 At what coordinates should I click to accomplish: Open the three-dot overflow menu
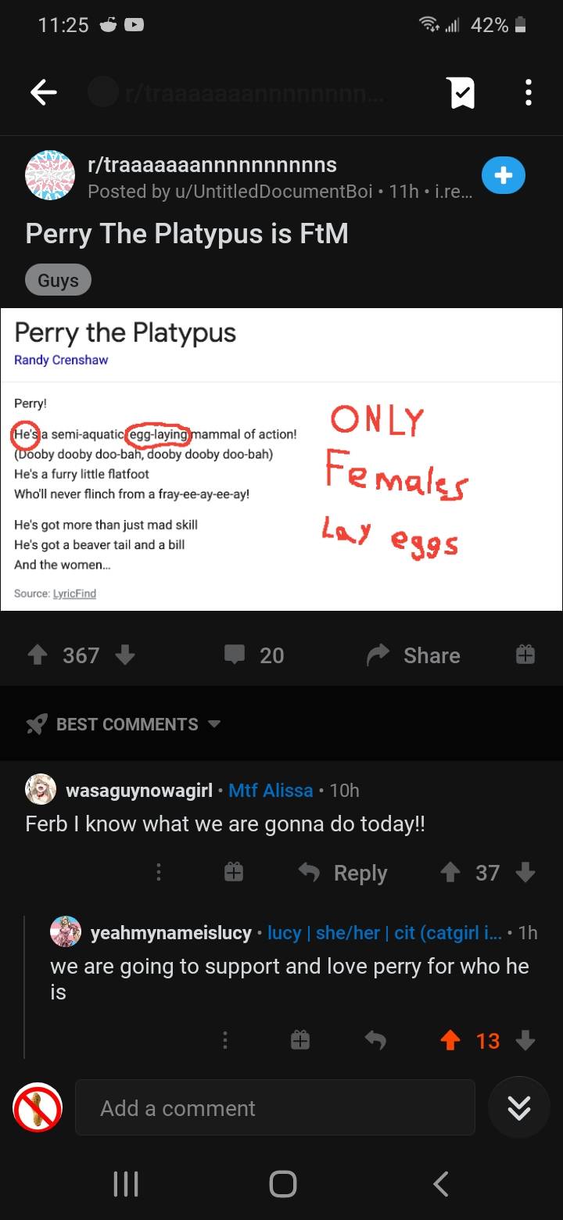[529, 93]
